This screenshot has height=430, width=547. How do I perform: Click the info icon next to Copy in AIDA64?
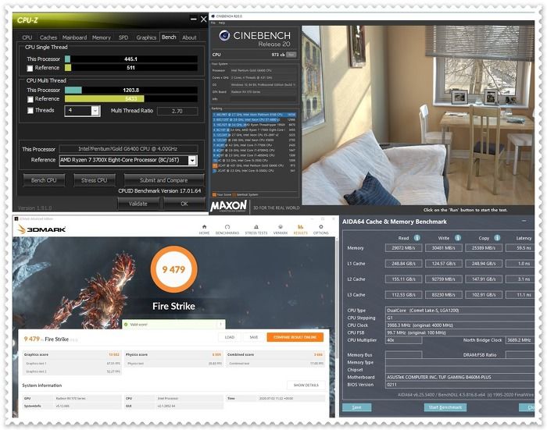(x=498, y=238)
